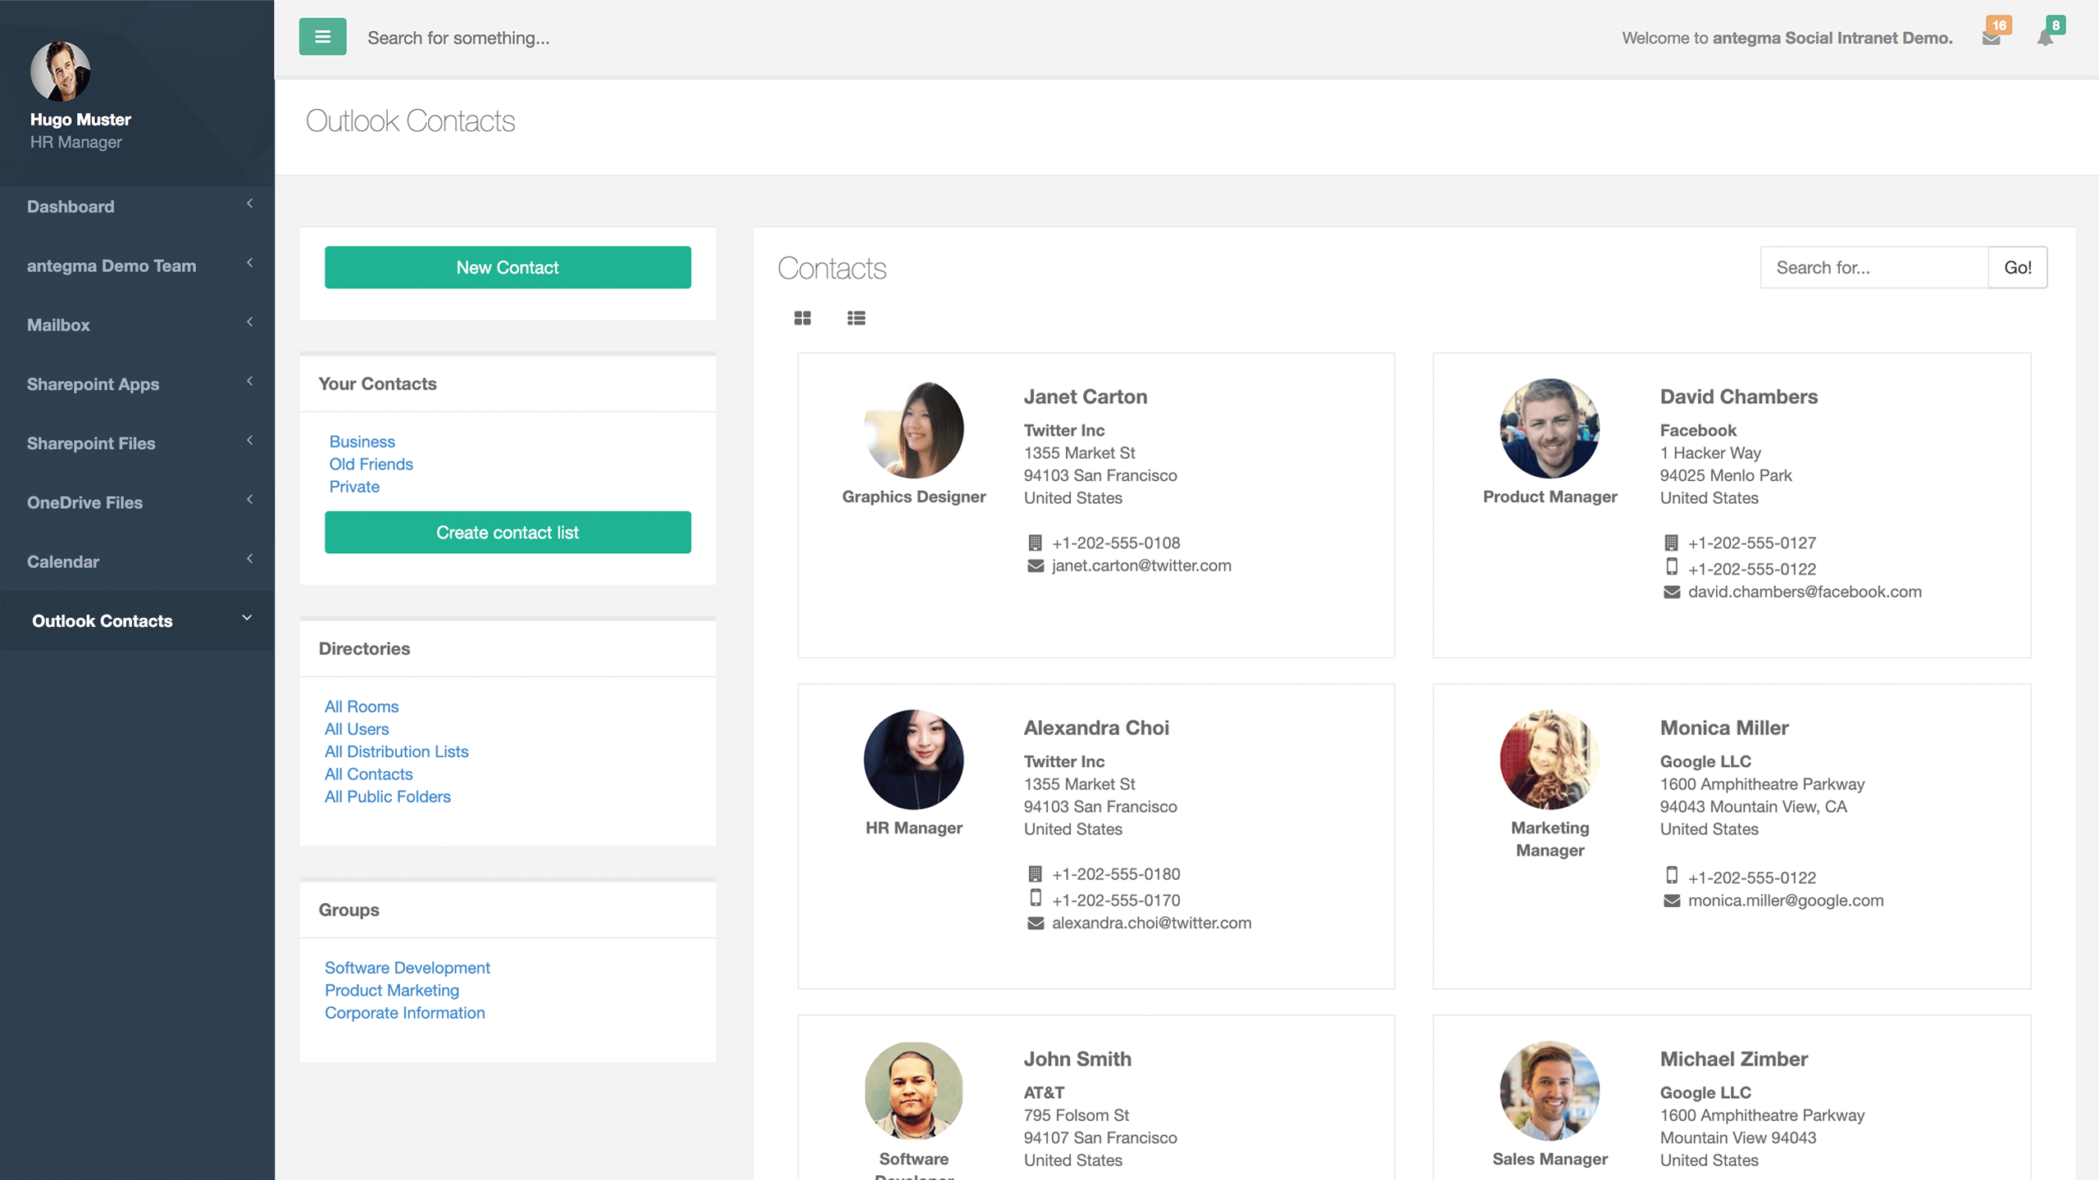Expand the Sharepoint Files chevron

(x=249, y=441)
